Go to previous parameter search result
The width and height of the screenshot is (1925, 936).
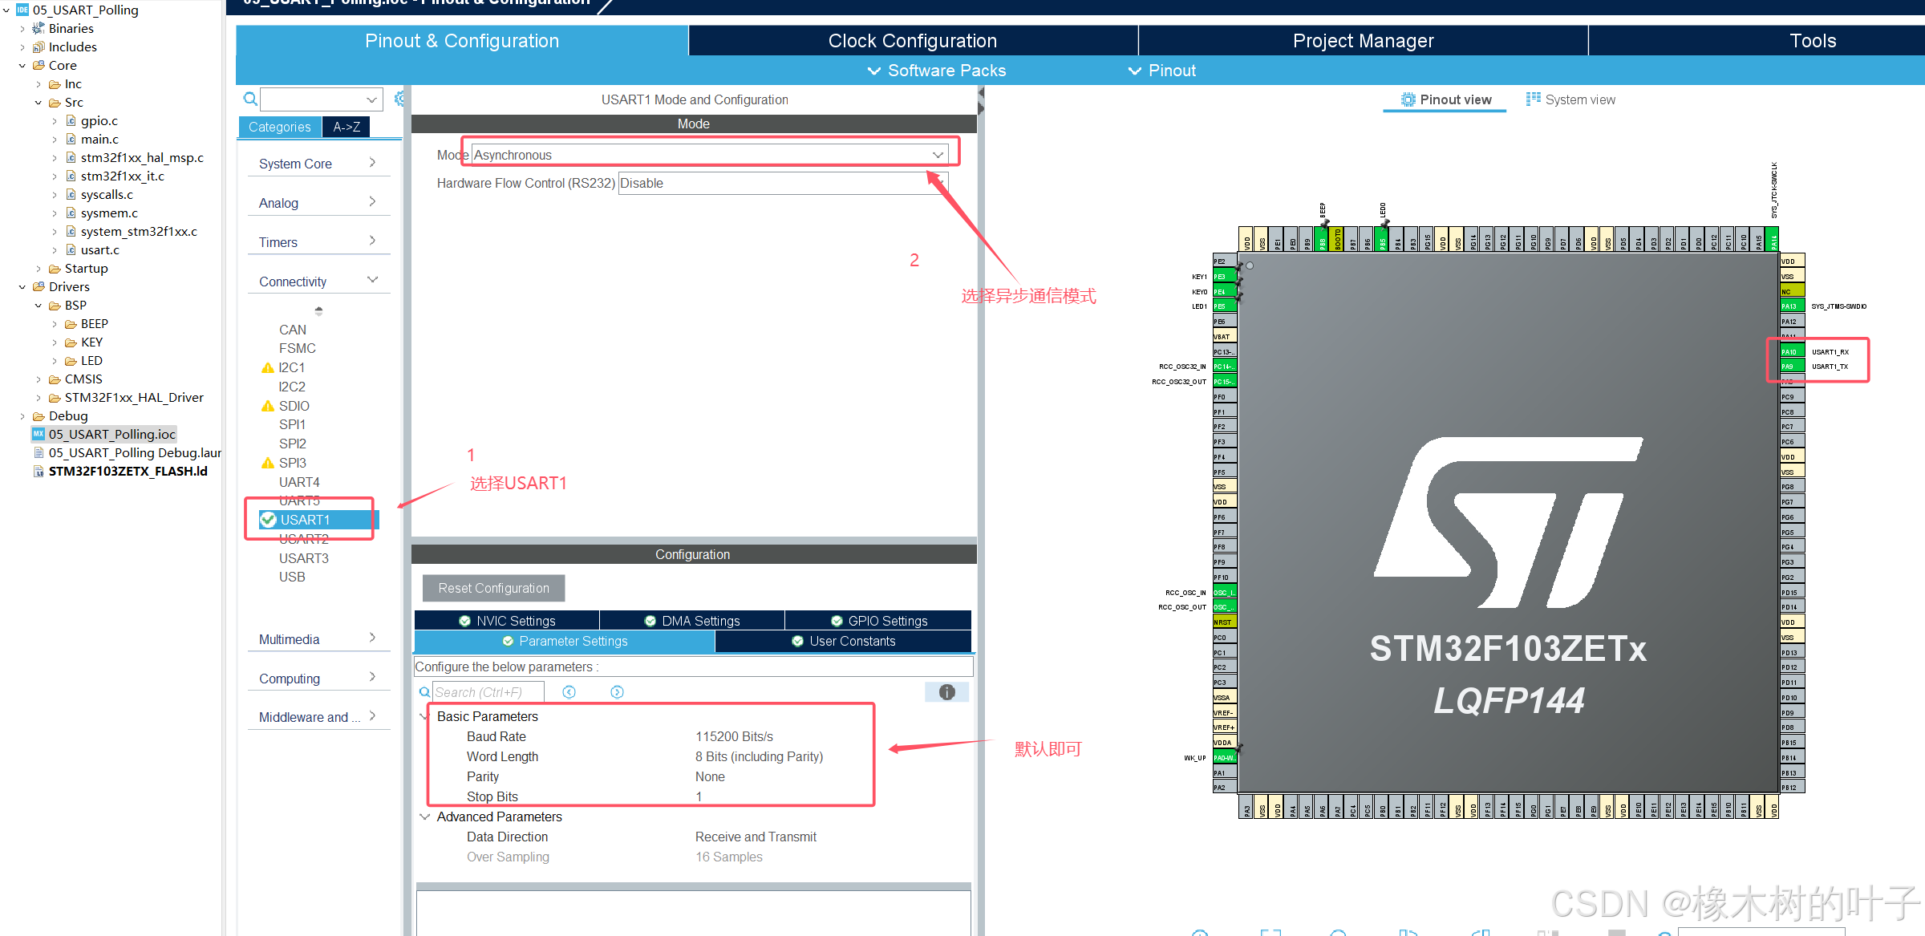tap(569, 692)
